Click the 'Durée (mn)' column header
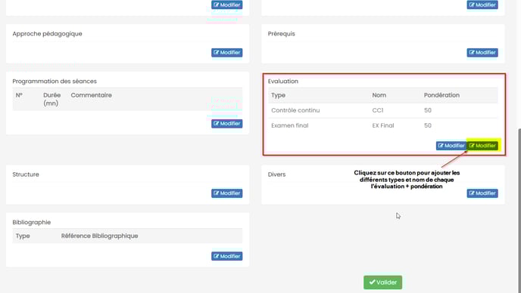The height and width of the screenshot is (293, 521). point(51,99)
